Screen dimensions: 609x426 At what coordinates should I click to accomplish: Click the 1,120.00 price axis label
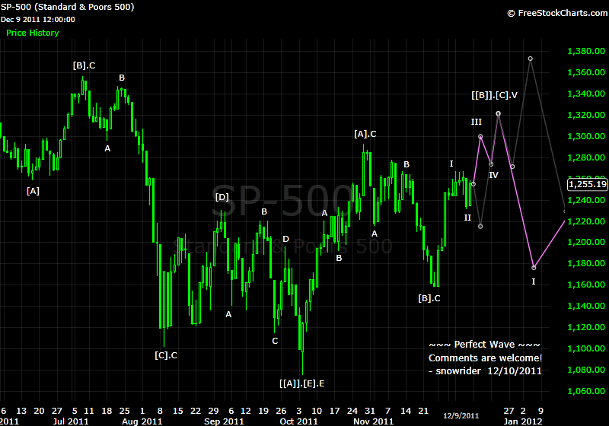pos(586,327)
